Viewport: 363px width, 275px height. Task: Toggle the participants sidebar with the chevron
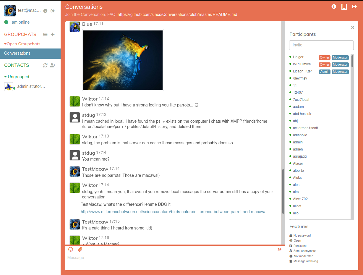(x=279, y=249)
